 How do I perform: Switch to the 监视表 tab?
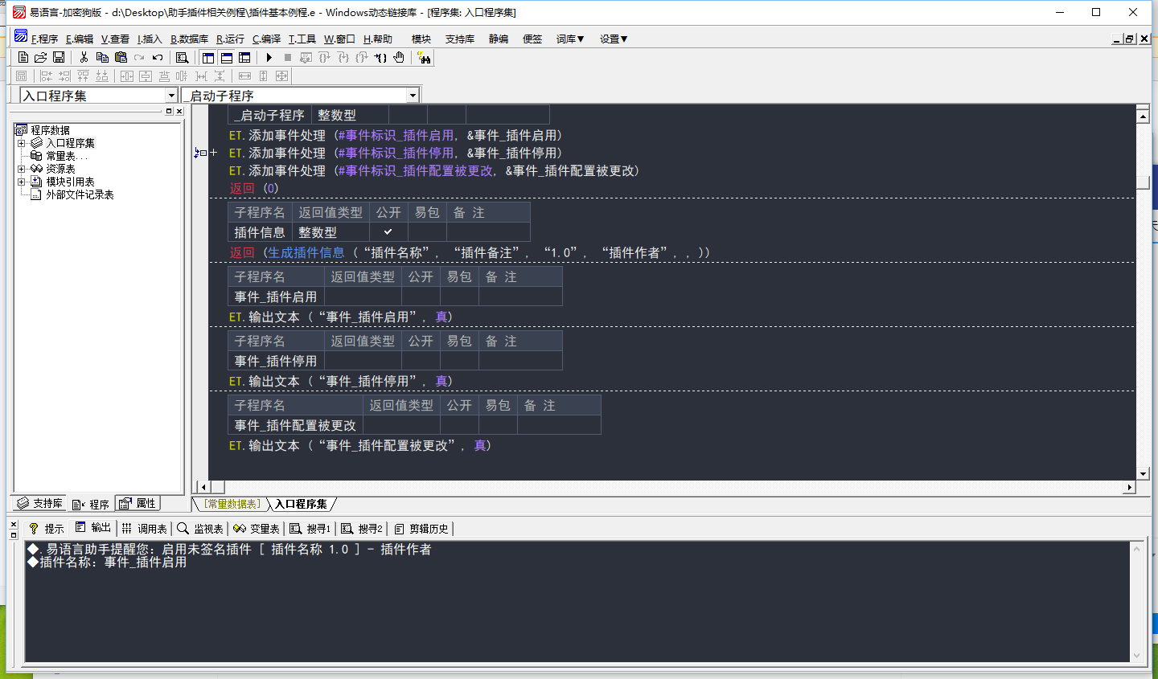pyautogui.click(x=200, y=529)
